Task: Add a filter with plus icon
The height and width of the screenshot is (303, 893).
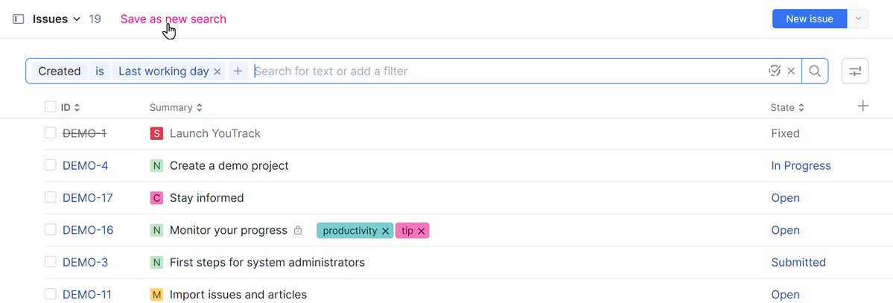Action: point(238,71)
